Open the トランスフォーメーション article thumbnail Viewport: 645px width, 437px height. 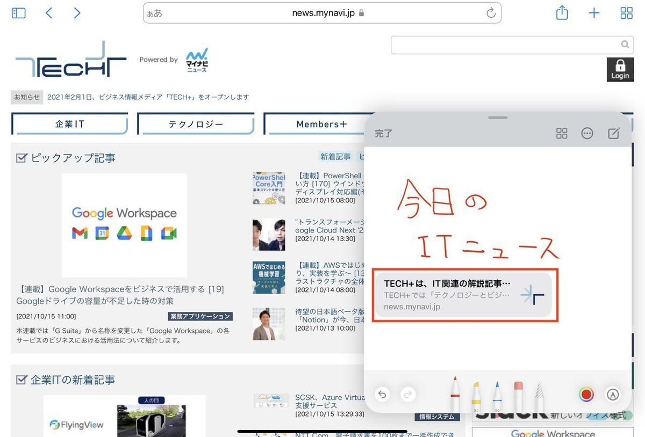tap(269, 235)
